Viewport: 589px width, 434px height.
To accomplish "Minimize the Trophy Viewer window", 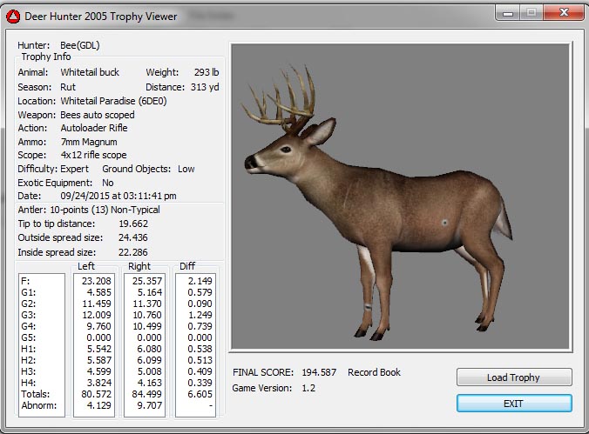I will 509,14.
